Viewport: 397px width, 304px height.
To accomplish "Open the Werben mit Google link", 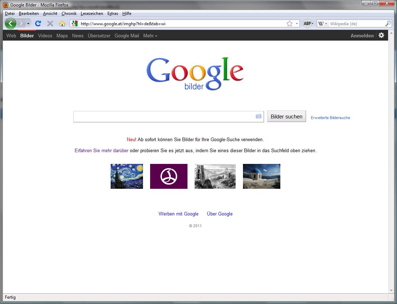I will [179, 214].
